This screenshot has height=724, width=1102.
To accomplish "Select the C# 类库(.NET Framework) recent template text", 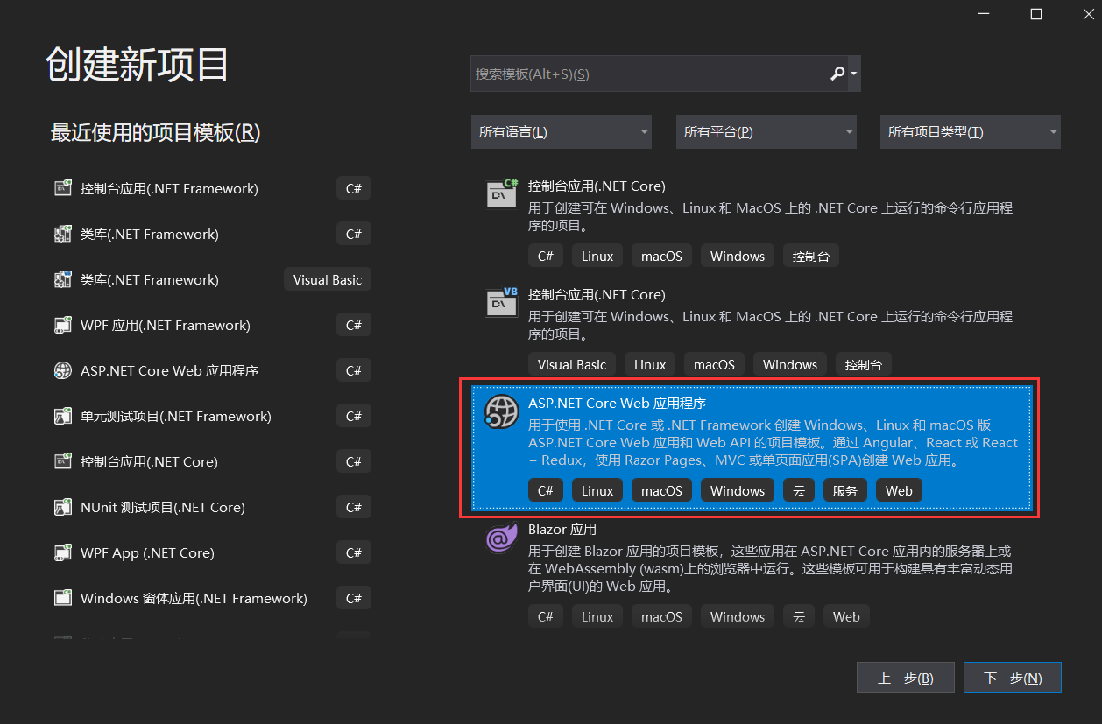I will (150, 234).
